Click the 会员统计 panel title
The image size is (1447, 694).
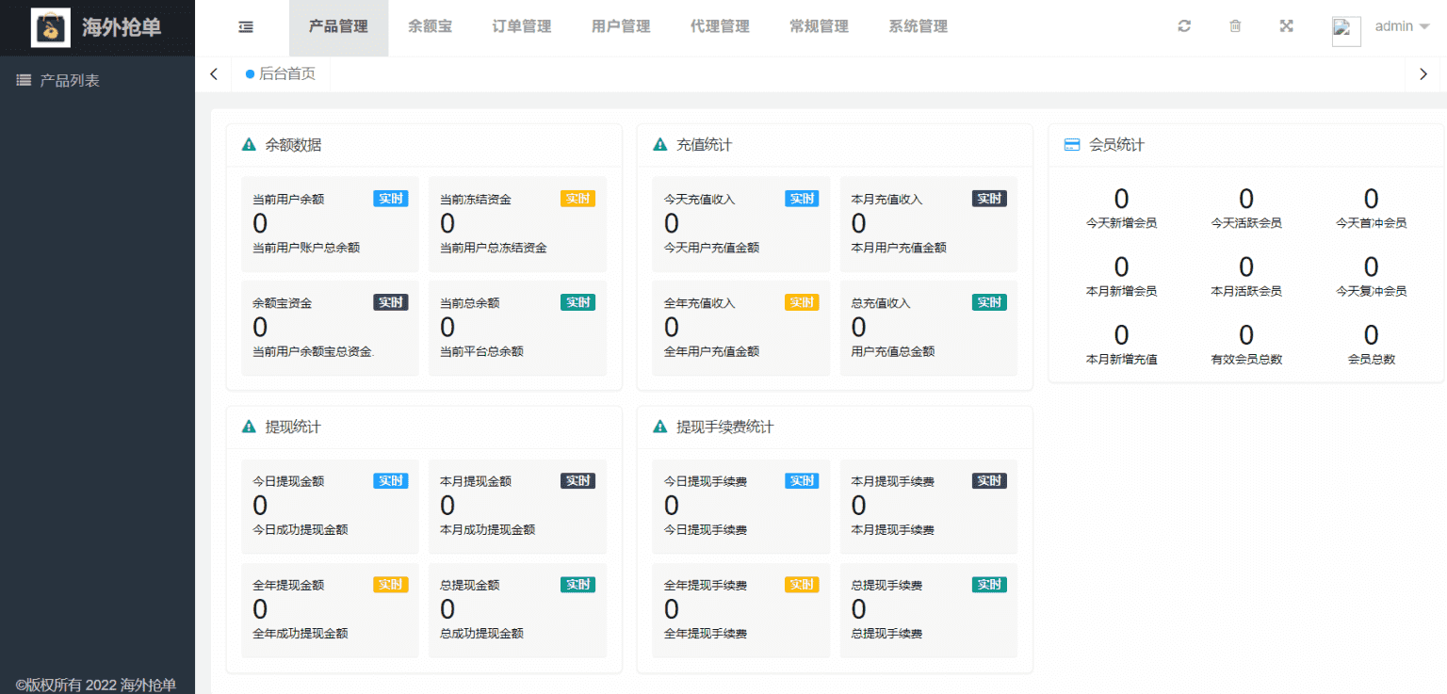(1116, 145)
